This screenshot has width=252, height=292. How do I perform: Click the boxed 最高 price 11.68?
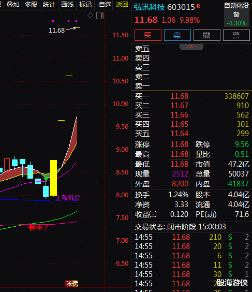click(180, 154)
